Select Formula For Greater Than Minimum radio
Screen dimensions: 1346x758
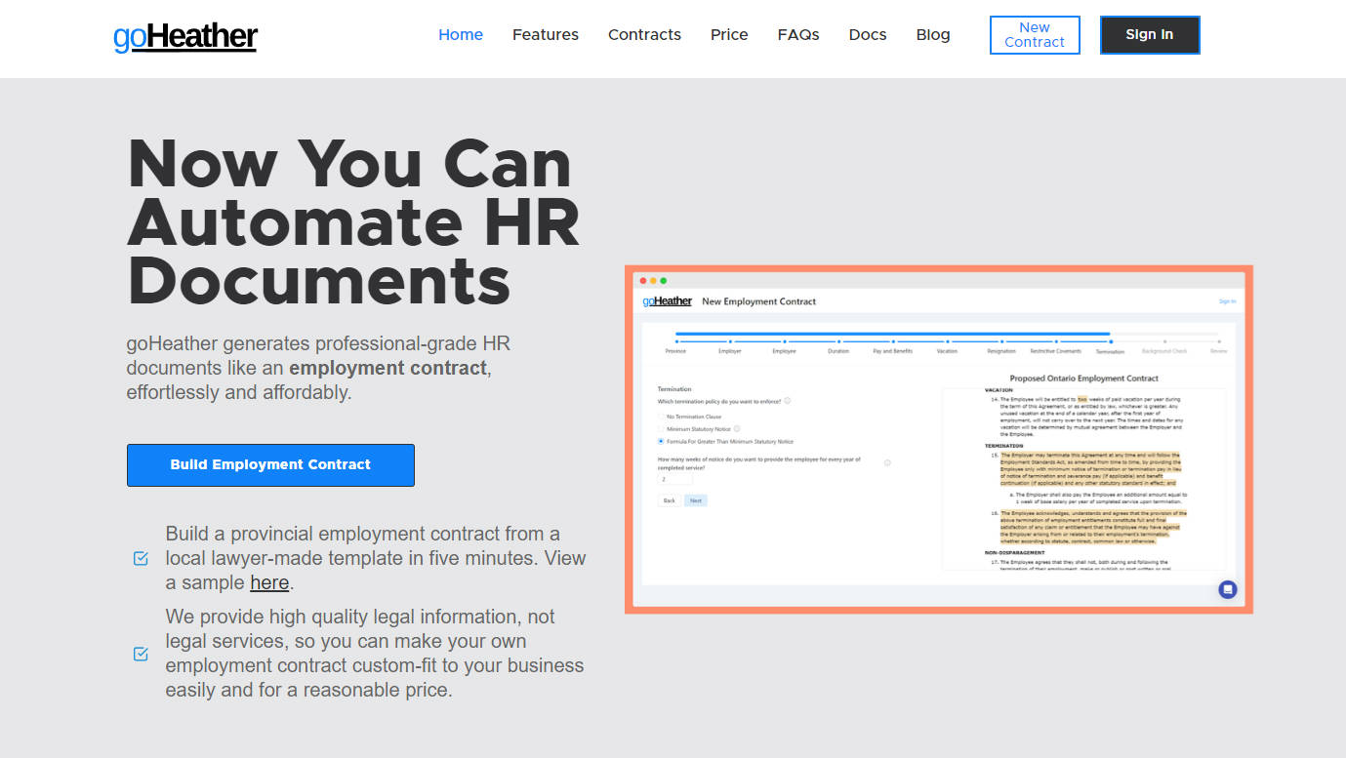(x=661, y=442)
